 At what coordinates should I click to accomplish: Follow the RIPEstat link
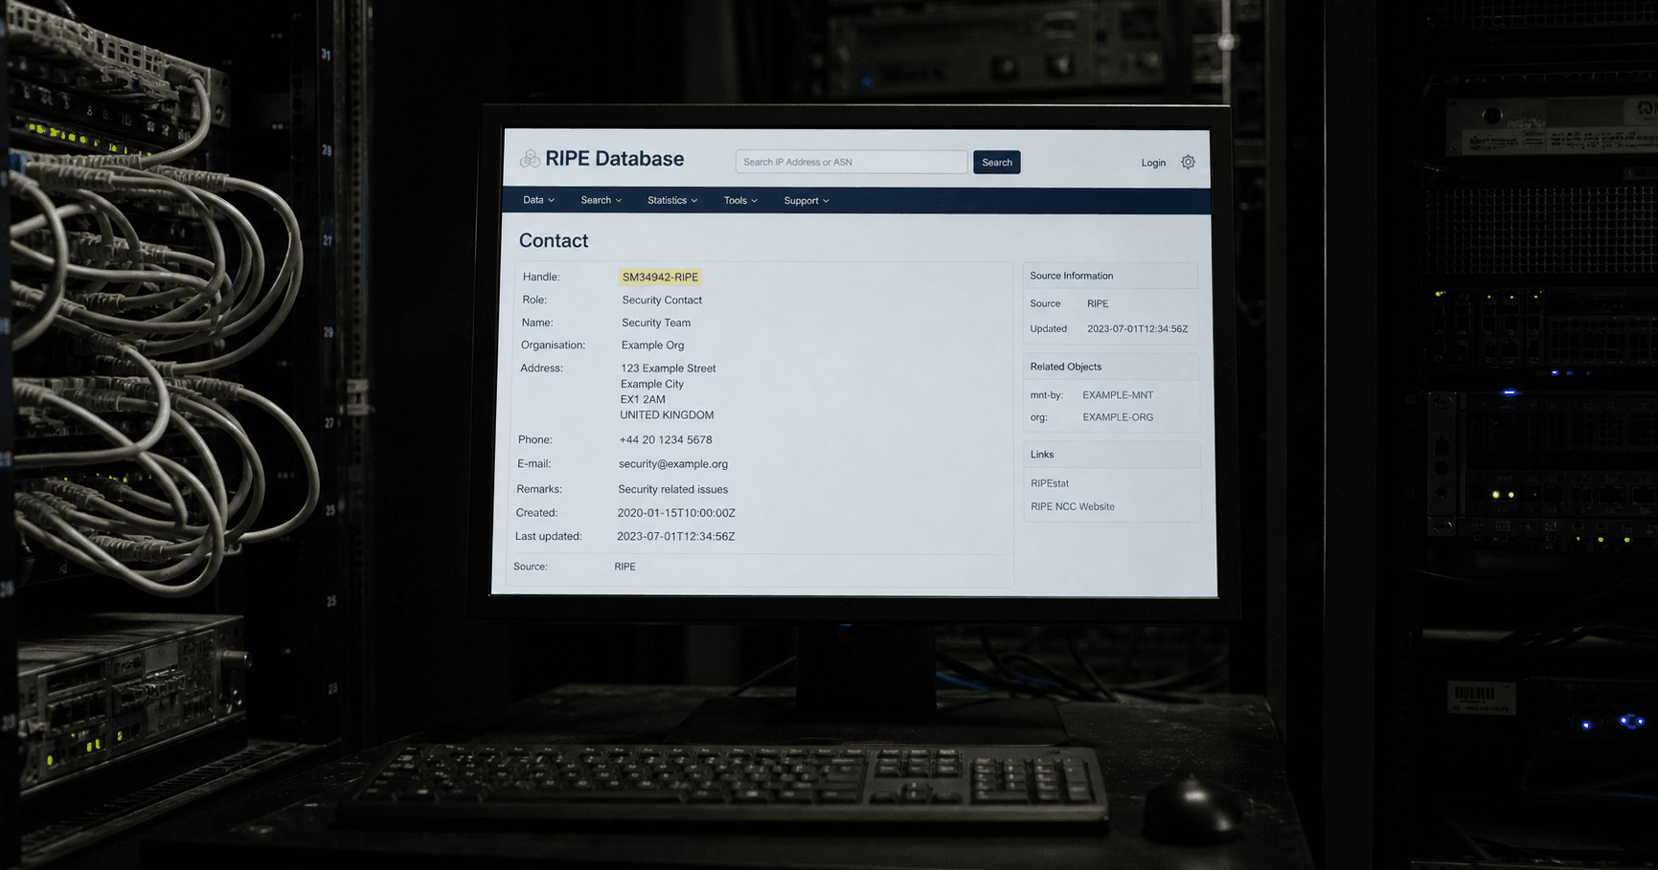[1050, 483]
